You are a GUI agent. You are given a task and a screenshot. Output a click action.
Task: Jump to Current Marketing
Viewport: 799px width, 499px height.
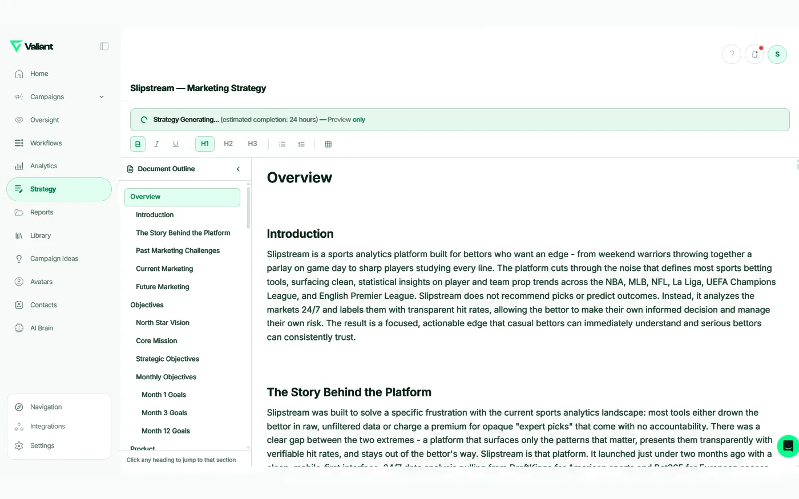(164, 269)
